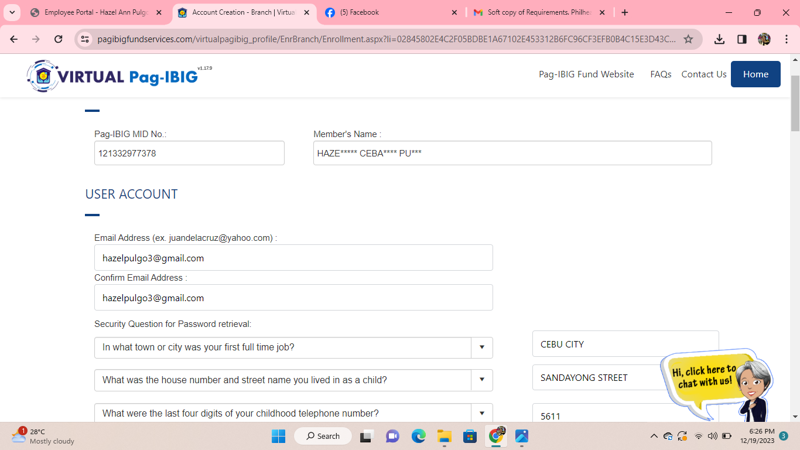This screenshot has width=800, height=450.
Task: Launch Microsoft Edge from the taskbar
Action: [x=418, y=436]
